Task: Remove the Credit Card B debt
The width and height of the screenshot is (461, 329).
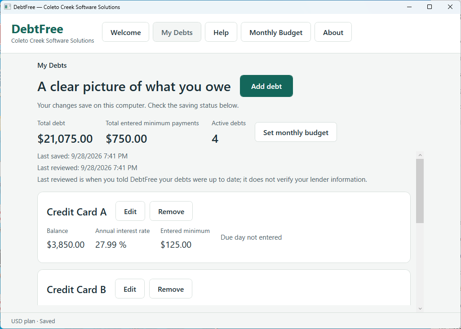Action: 171,289
